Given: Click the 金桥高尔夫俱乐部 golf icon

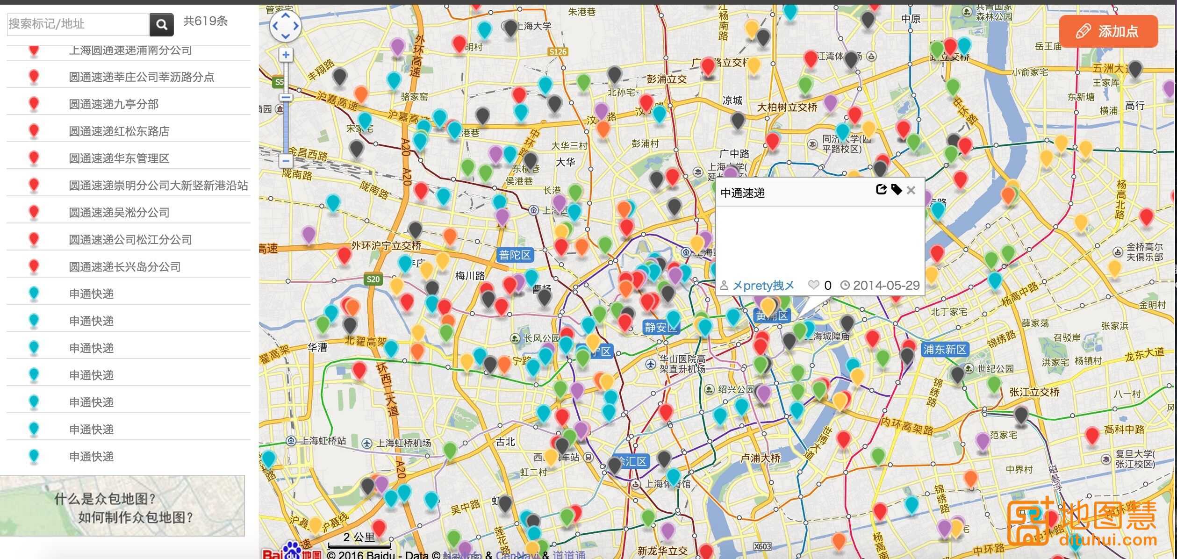Looking at the screenshot, I should click(1117, 252).
